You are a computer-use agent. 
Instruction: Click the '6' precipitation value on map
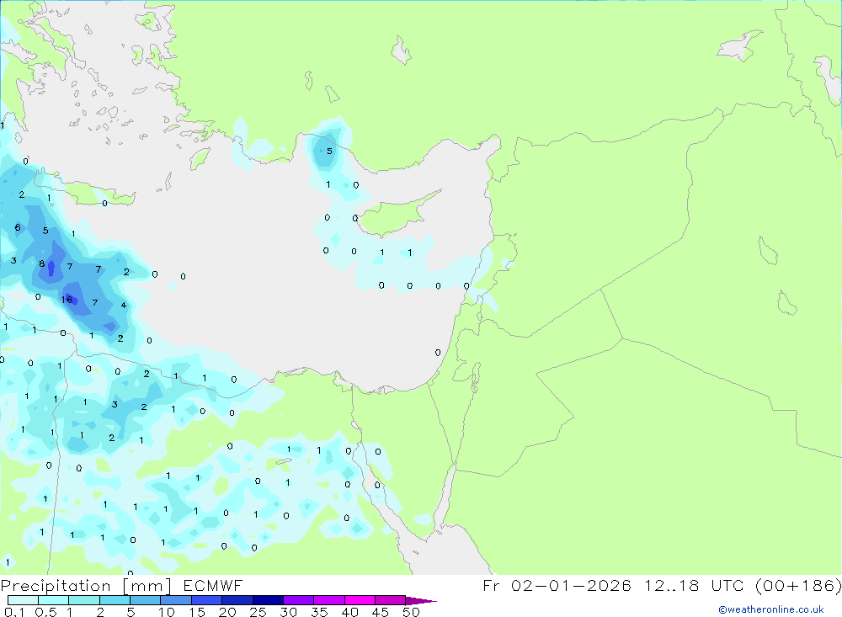[x=18, y=227]
